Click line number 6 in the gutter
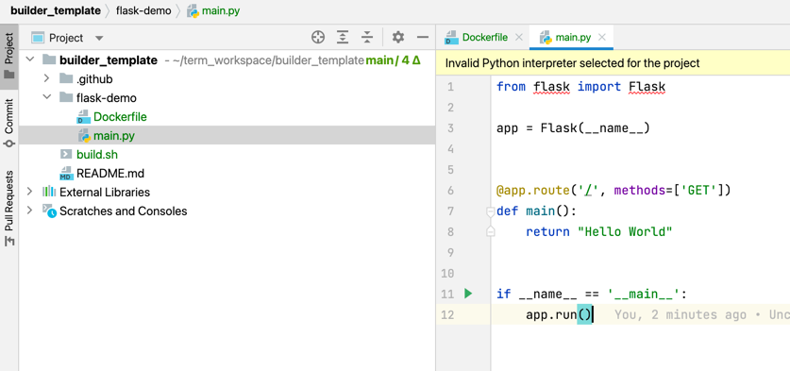This screenshot has width=790, height=371. [450, 191]
